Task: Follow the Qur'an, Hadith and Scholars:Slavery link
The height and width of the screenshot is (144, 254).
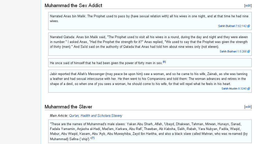Action: [x=96, y=116]
